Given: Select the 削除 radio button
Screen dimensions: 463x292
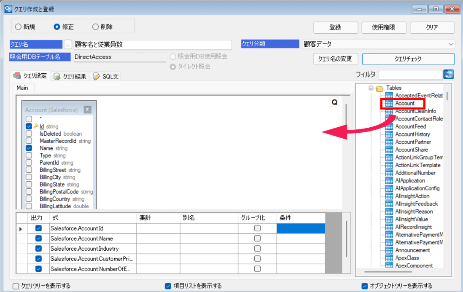Looking at the screenshot, I should point(95,27).
